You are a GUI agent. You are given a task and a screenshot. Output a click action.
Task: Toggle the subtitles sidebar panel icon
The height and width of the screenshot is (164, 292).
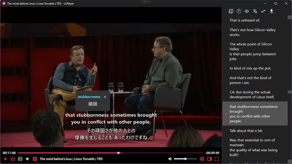tap(209, 159)
